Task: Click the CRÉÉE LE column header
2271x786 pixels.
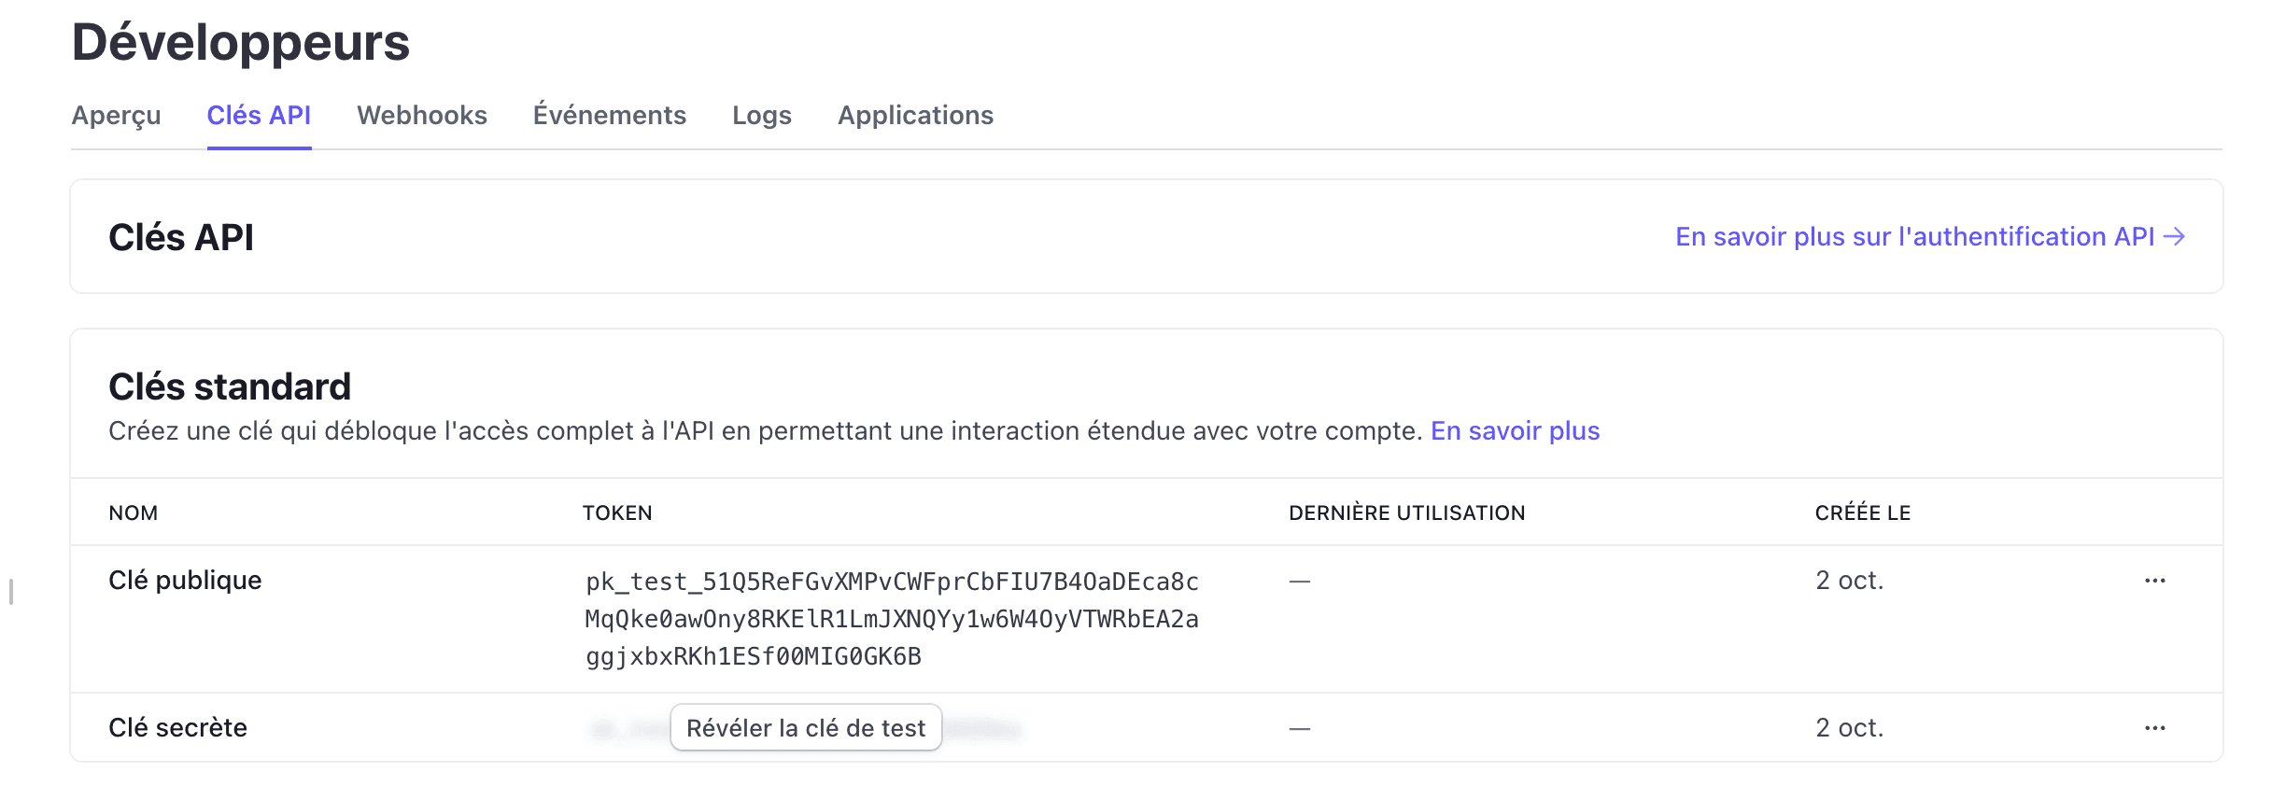Action: point(1862,512)
